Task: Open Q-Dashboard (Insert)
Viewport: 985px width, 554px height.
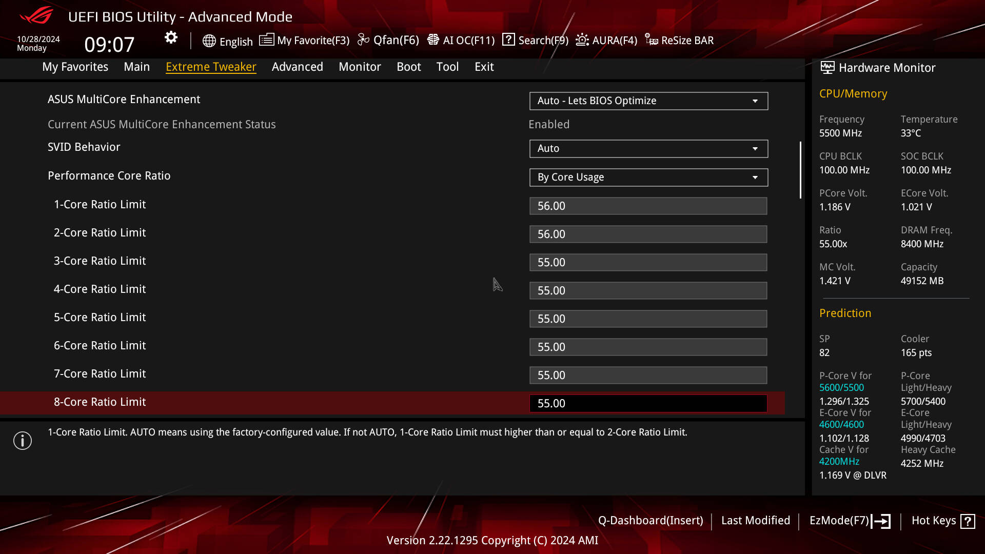Action: [x=651, y=521]
